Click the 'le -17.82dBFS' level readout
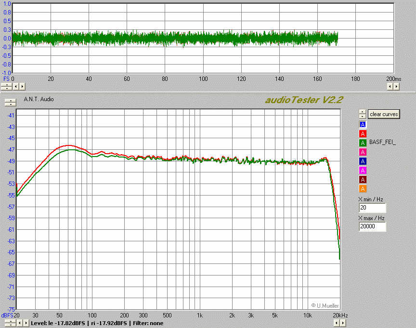Screen dimensions: 416x328 coord(66,323)
